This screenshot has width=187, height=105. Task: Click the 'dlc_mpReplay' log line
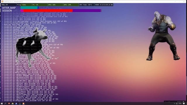pos(27,69)
